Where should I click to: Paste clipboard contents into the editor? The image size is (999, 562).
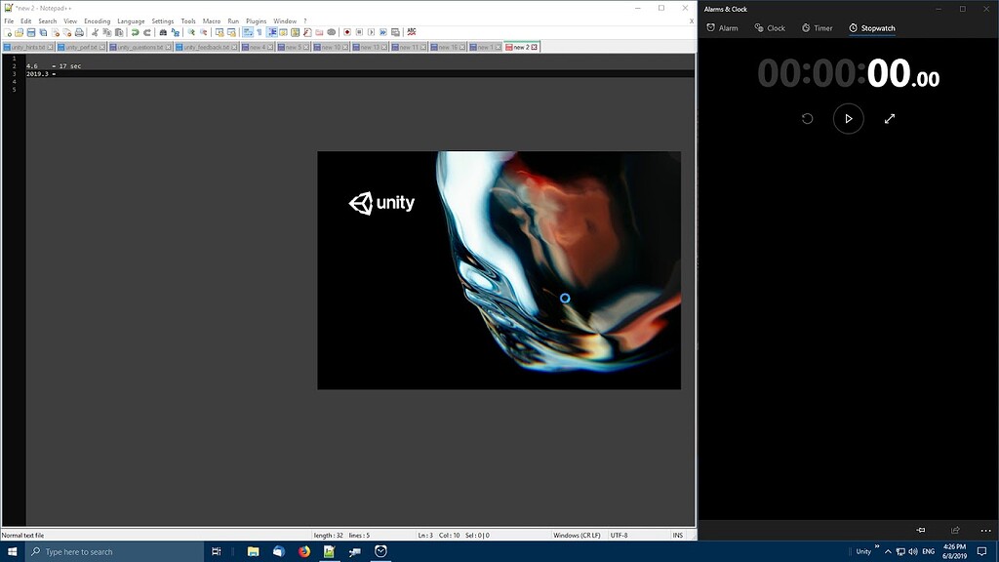[x=119, y=32]
